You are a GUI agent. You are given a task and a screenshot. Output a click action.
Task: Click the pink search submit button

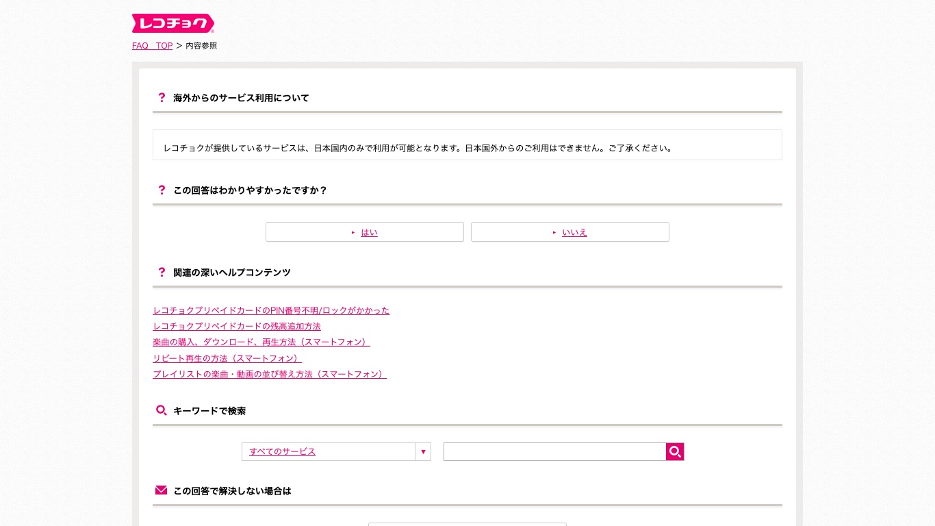tap(675, 452)
